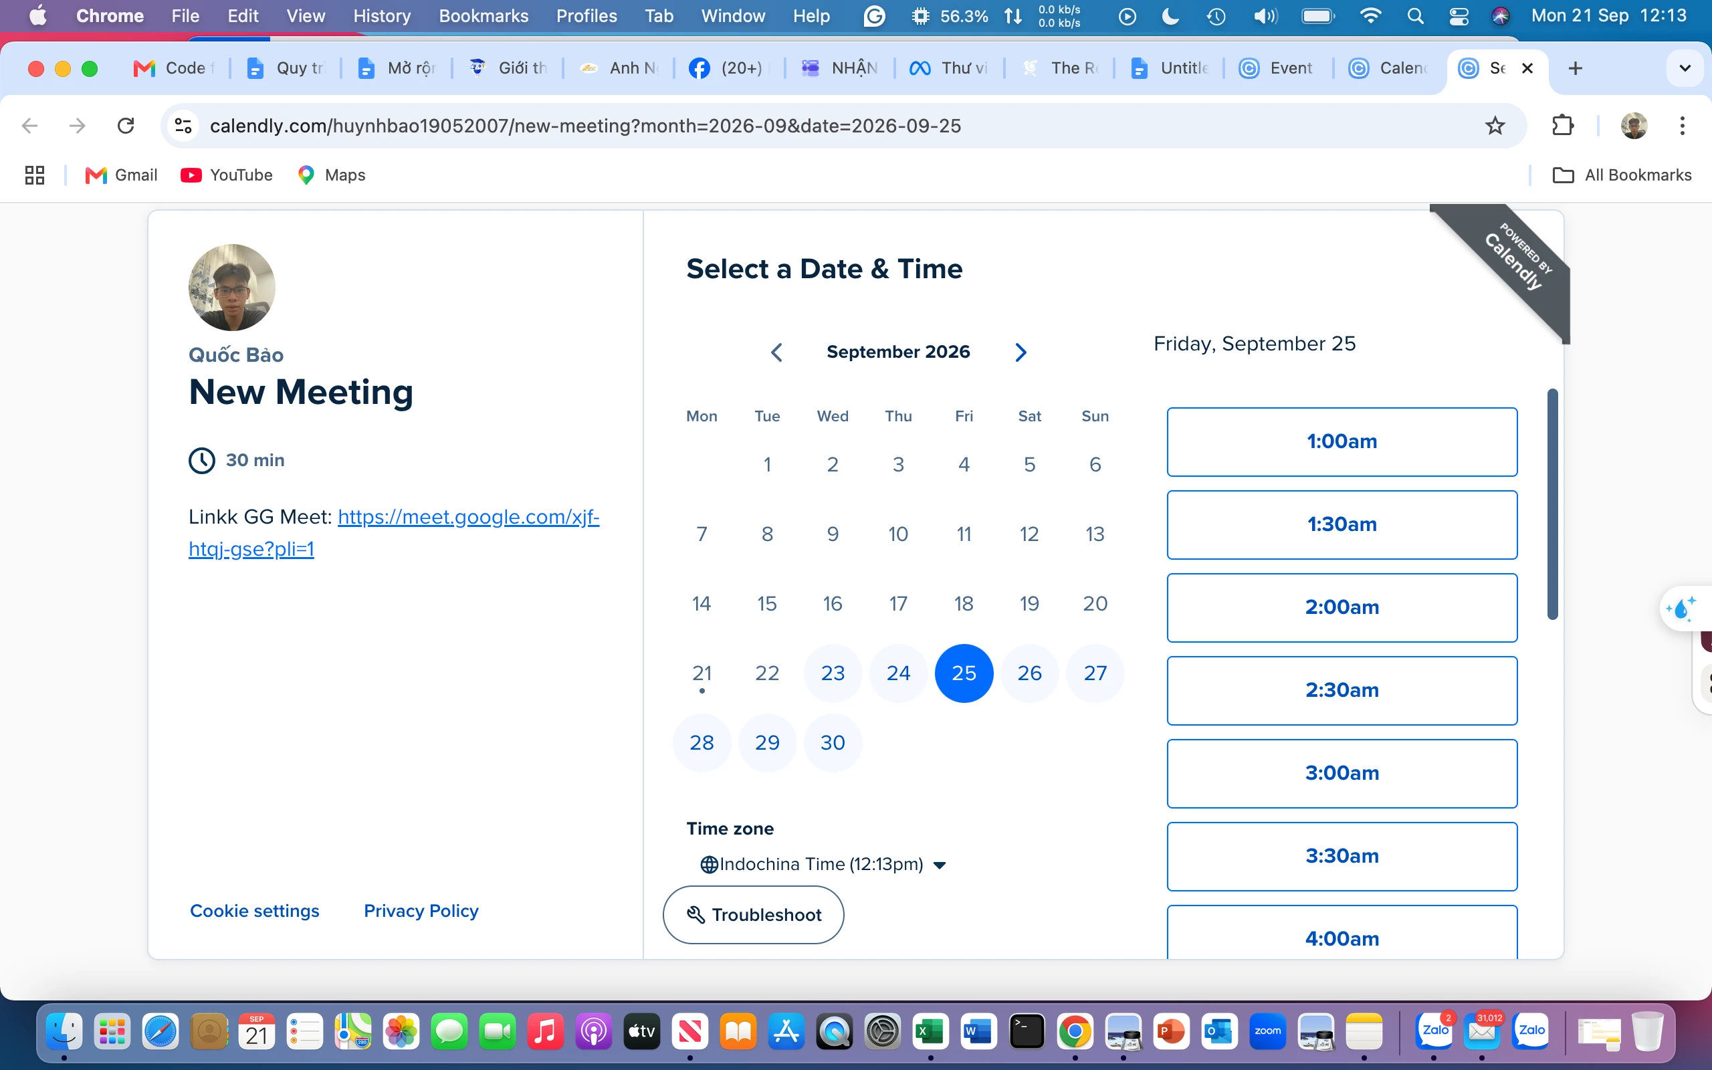Expand the tab search dropdown arrow

click(1685, 68)
